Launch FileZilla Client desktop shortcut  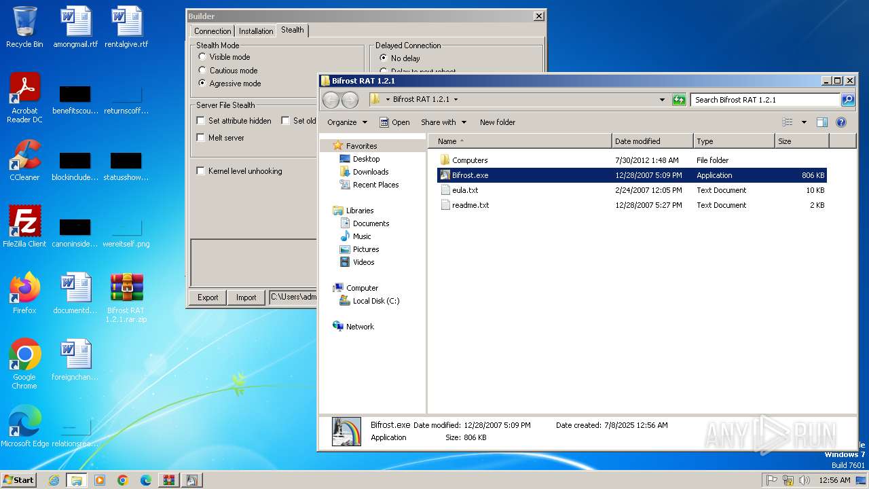(24, 227)
